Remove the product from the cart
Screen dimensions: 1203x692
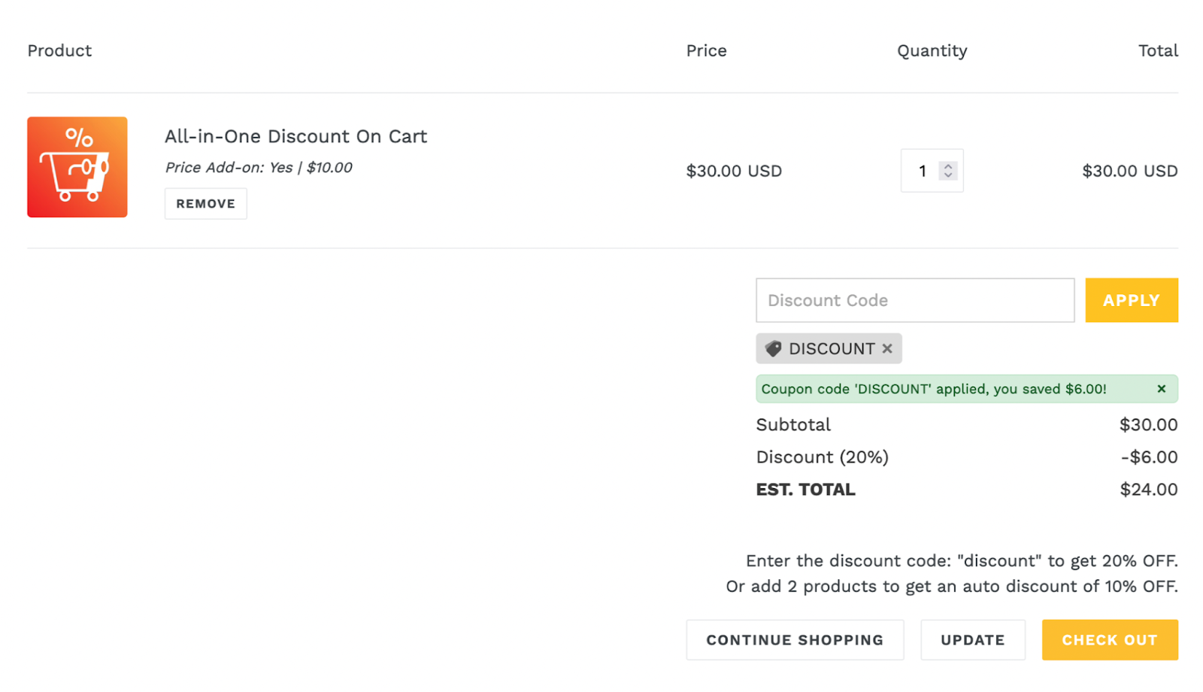(x=205, y=204)
